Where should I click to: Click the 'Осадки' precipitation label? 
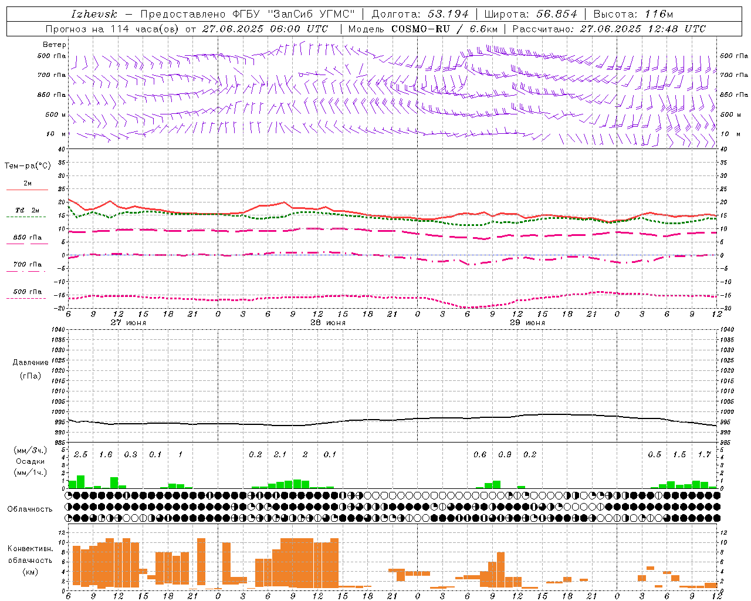[x=31, y=461]
